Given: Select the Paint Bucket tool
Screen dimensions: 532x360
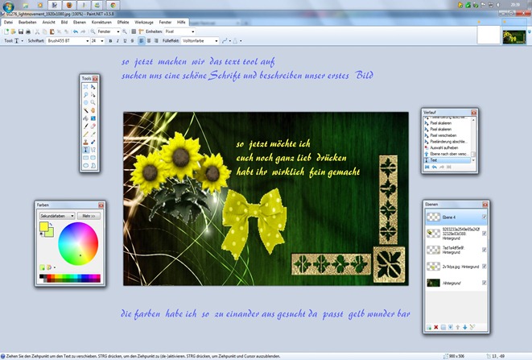Looking at the screenshot, I should 86,118.
